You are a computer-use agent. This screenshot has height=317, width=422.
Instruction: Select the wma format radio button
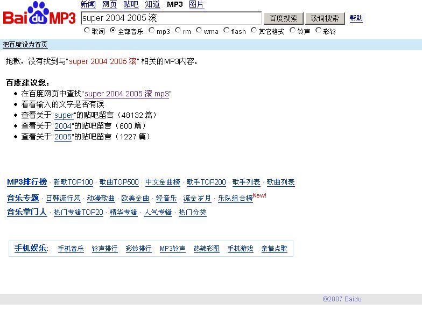[199, 30]
